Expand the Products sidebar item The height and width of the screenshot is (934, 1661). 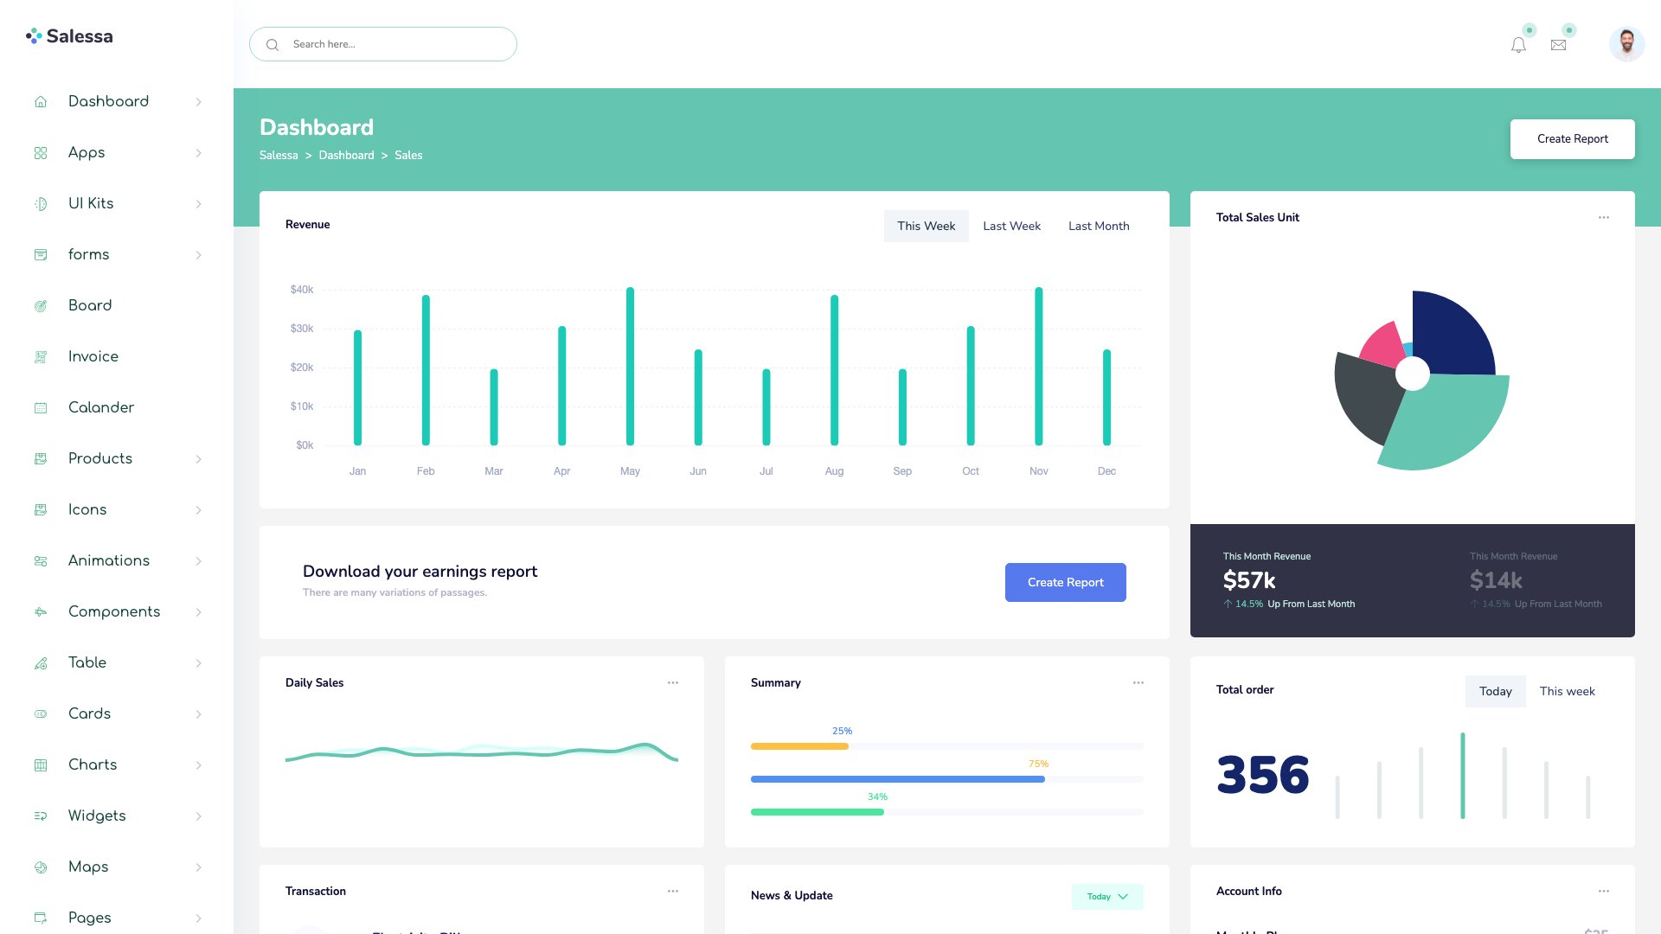(199, 458)
